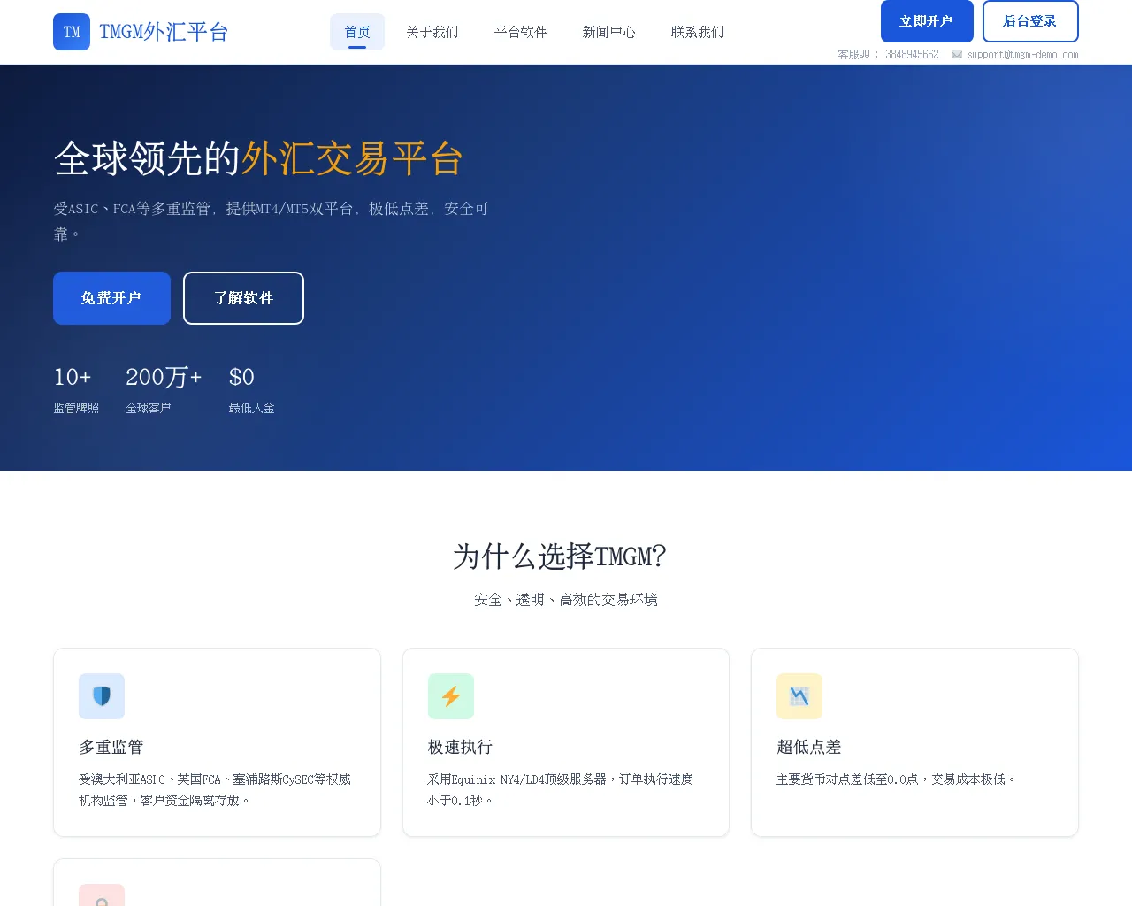Screen dimensions: 1132x906
Task: Click the envelope icon beside the support email
Action: pos(957,55)
